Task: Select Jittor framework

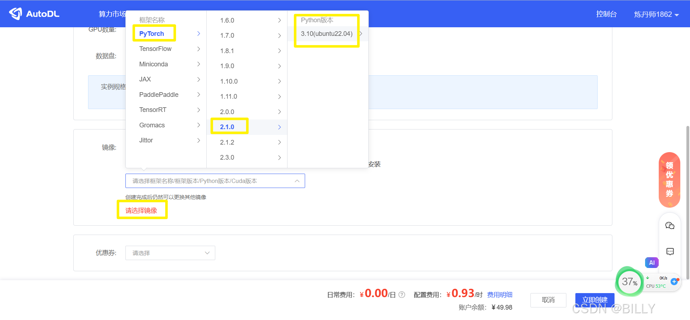Action: pyautogui.click(x=166, y=140)
